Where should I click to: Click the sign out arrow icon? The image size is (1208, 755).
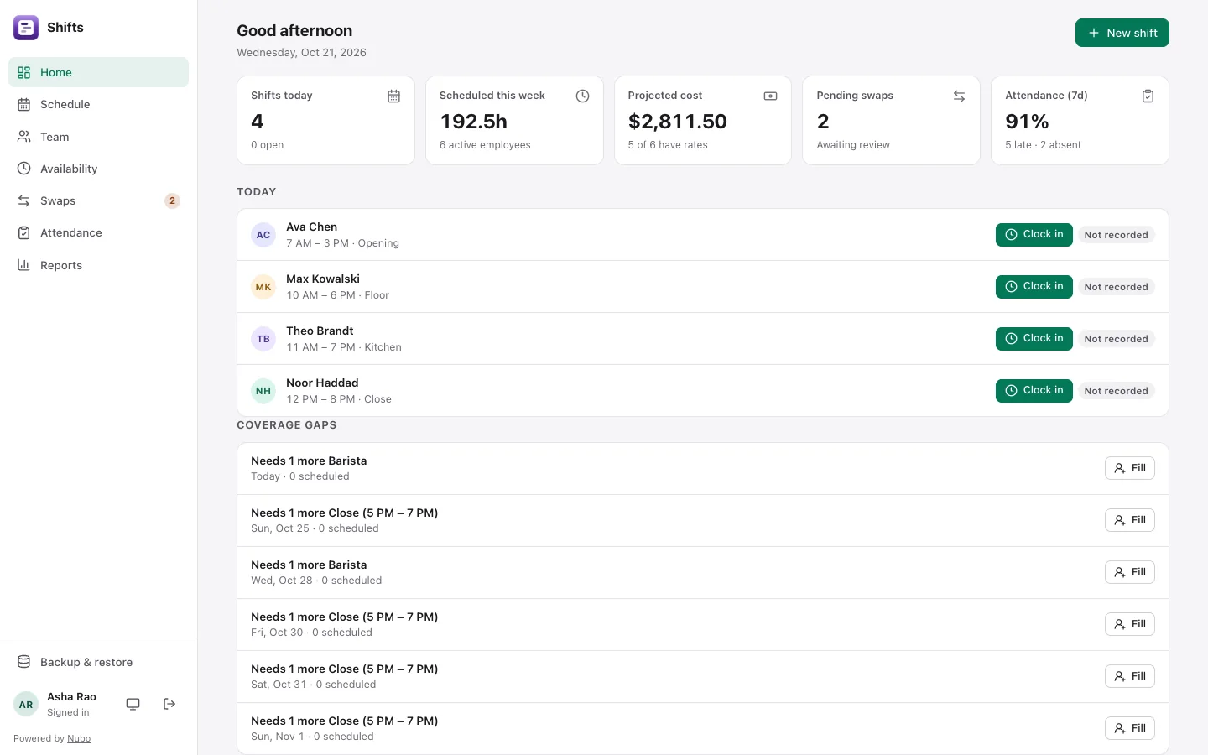169,704
